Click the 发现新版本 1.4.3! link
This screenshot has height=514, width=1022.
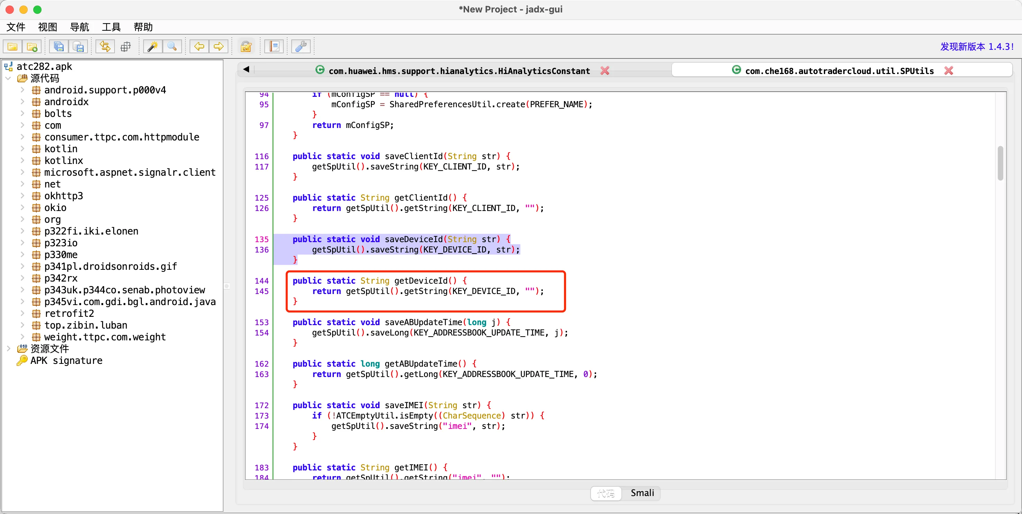click(977, 47)
